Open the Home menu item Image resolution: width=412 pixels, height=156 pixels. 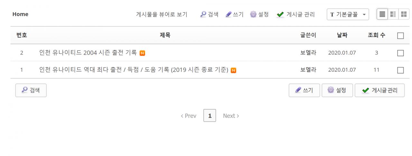click(x=20, y=14)
